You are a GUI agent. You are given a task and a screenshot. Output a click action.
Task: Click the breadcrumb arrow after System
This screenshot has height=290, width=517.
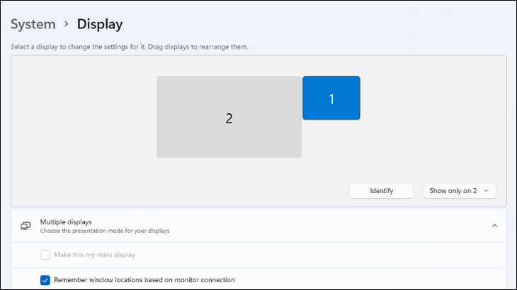pyautogui.click(x=66, y=24)
